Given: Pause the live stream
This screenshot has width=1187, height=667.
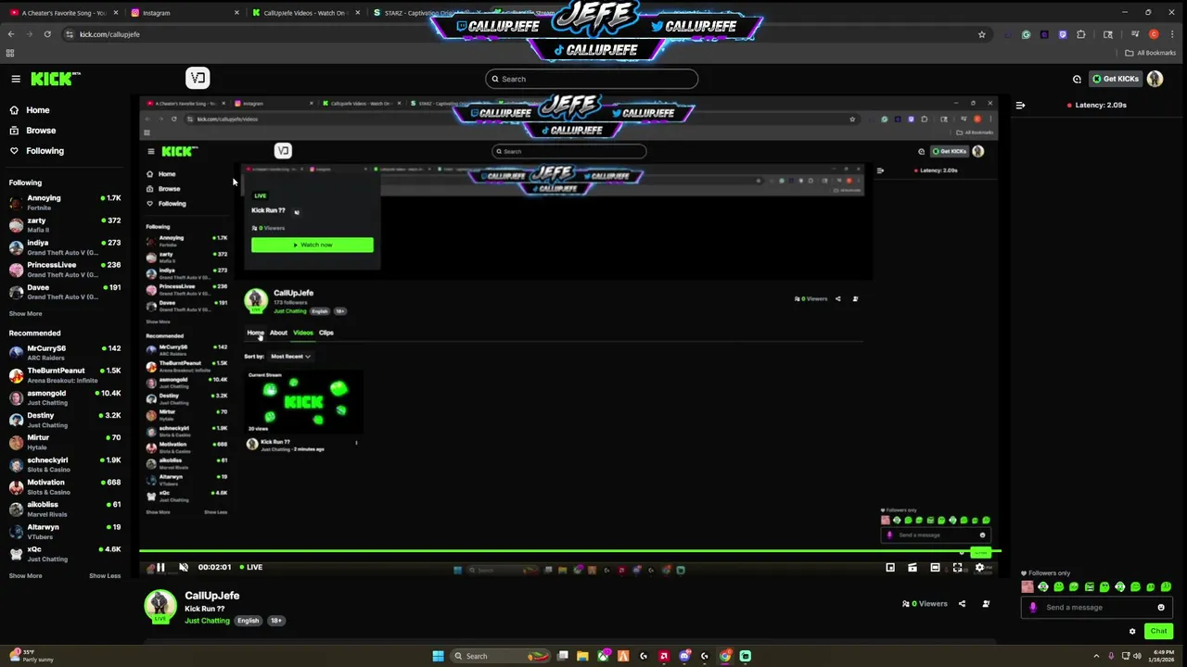Looking at the screenshot, I should [160, 567].
